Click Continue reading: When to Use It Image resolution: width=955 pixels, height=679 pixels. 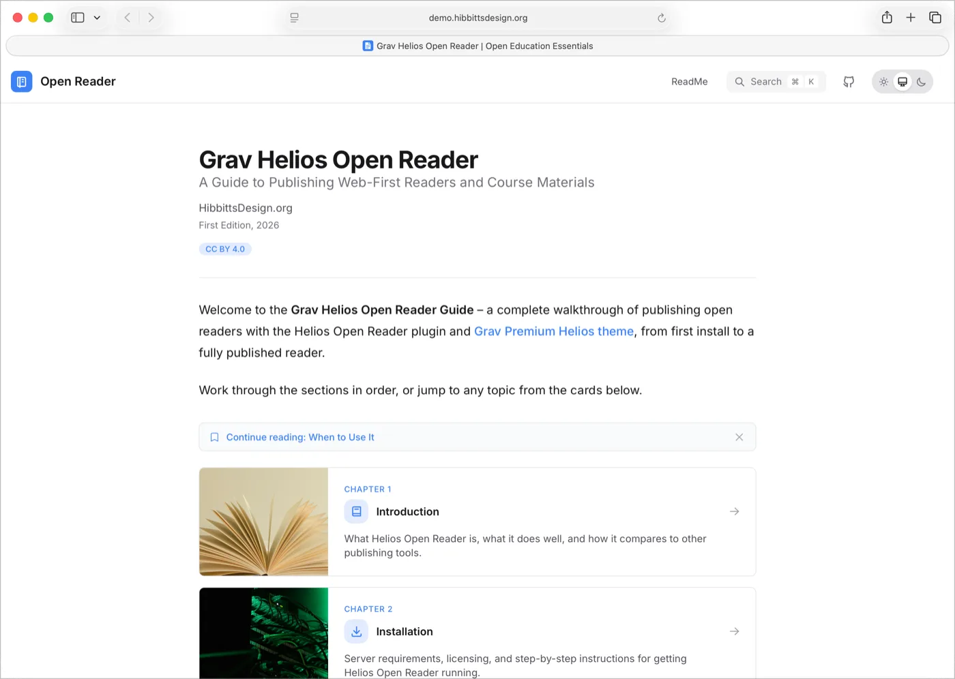(x=300, y=437)
